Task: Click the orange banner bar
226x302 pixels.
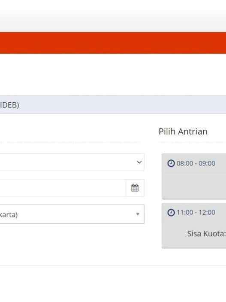Action: click(113, 43)
